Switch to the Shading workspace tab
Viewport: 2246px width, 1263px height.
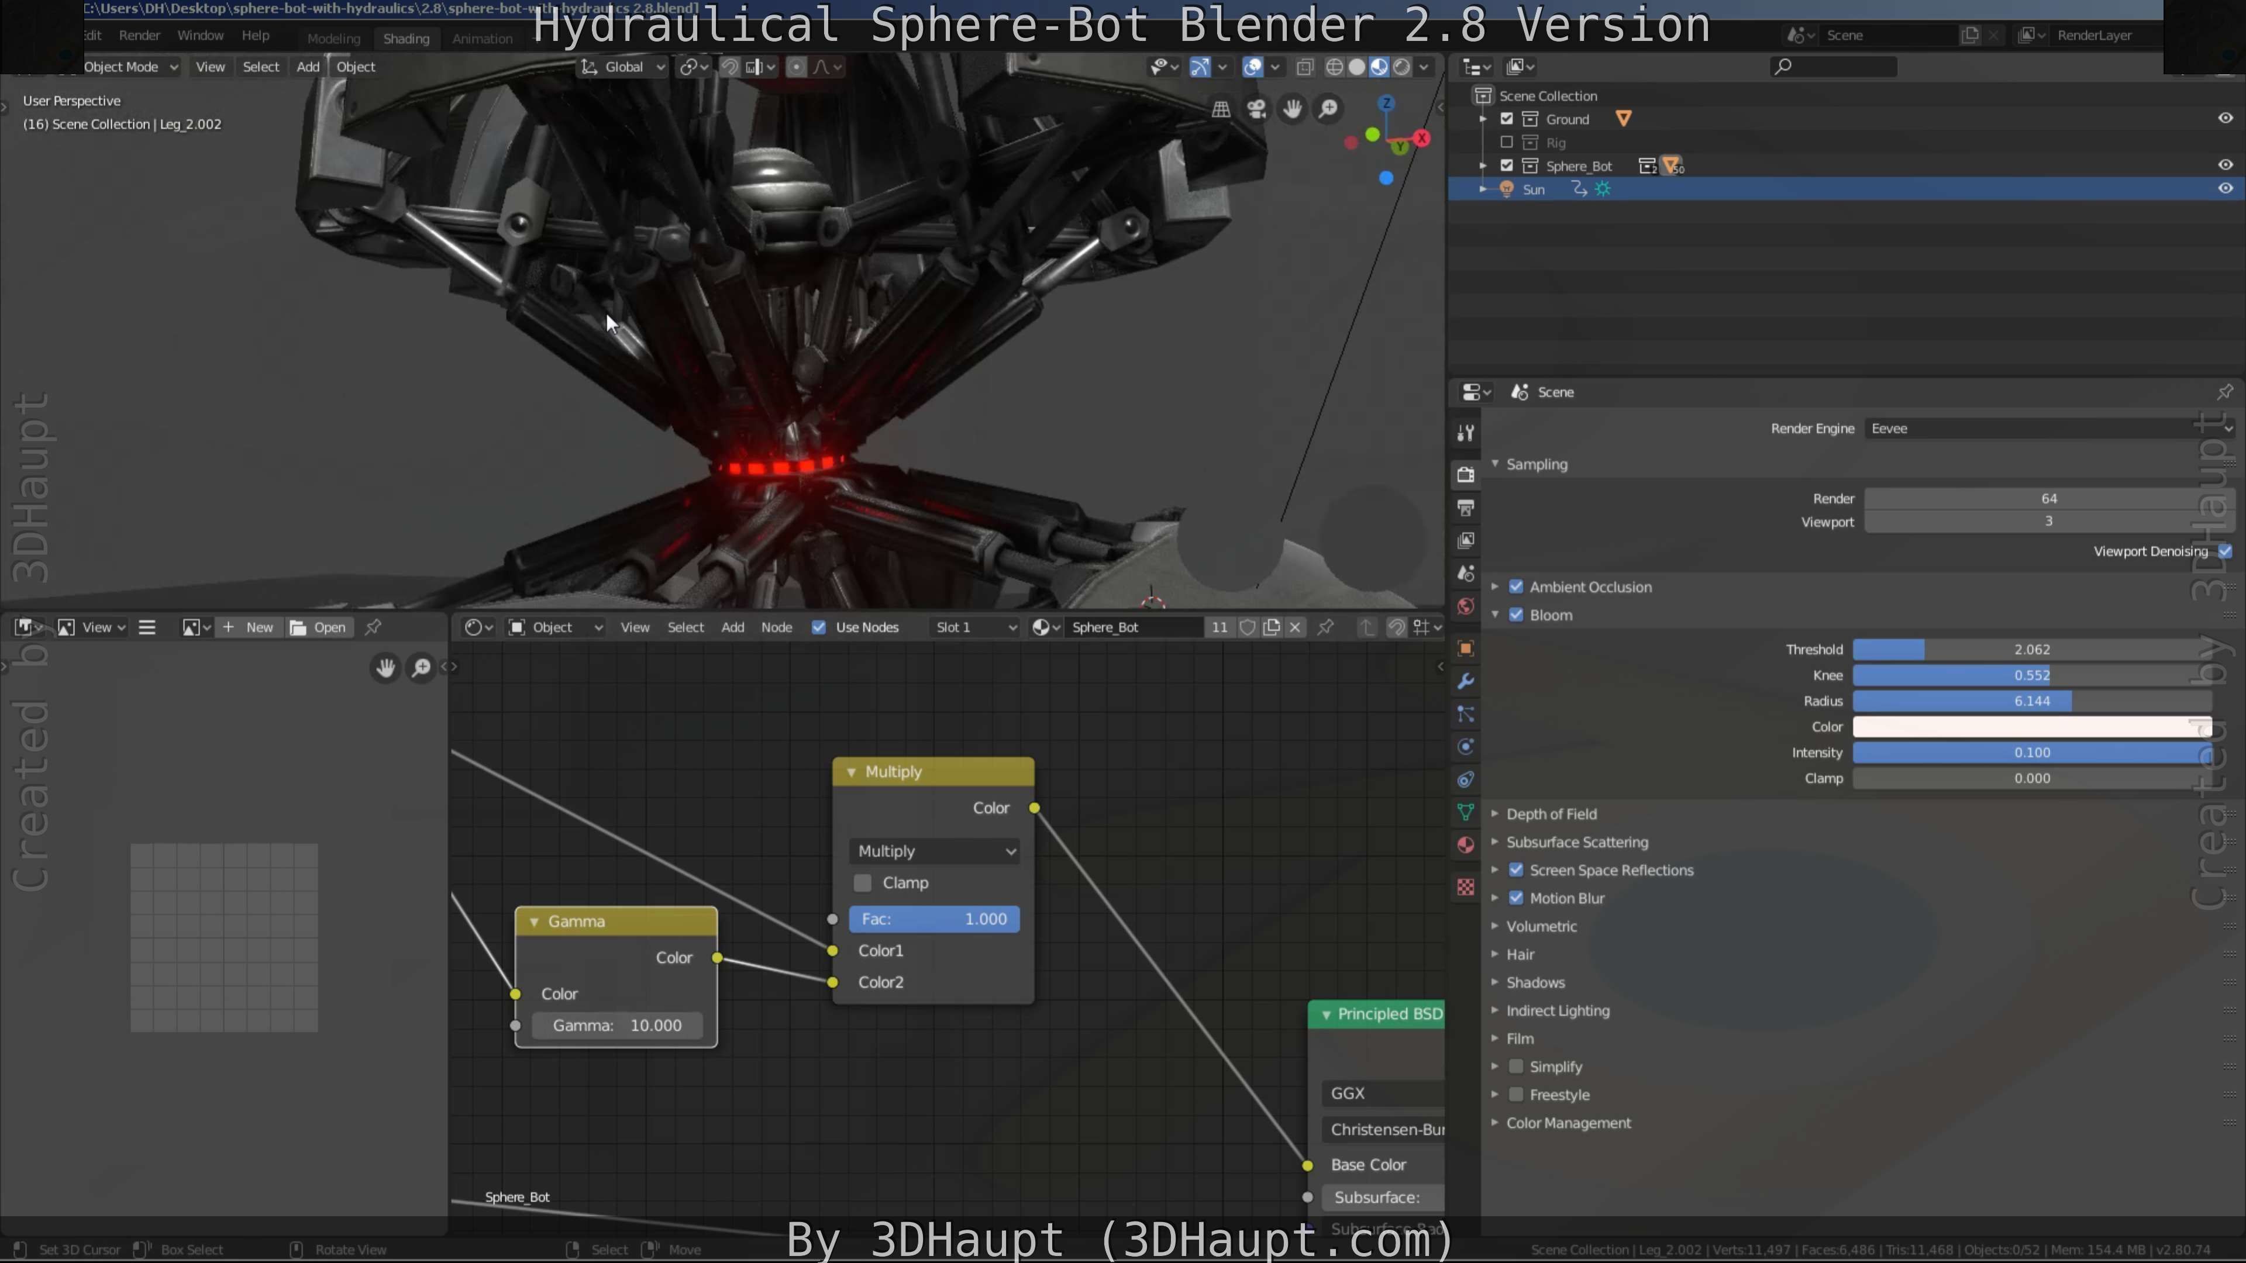(x=407, y=39)
